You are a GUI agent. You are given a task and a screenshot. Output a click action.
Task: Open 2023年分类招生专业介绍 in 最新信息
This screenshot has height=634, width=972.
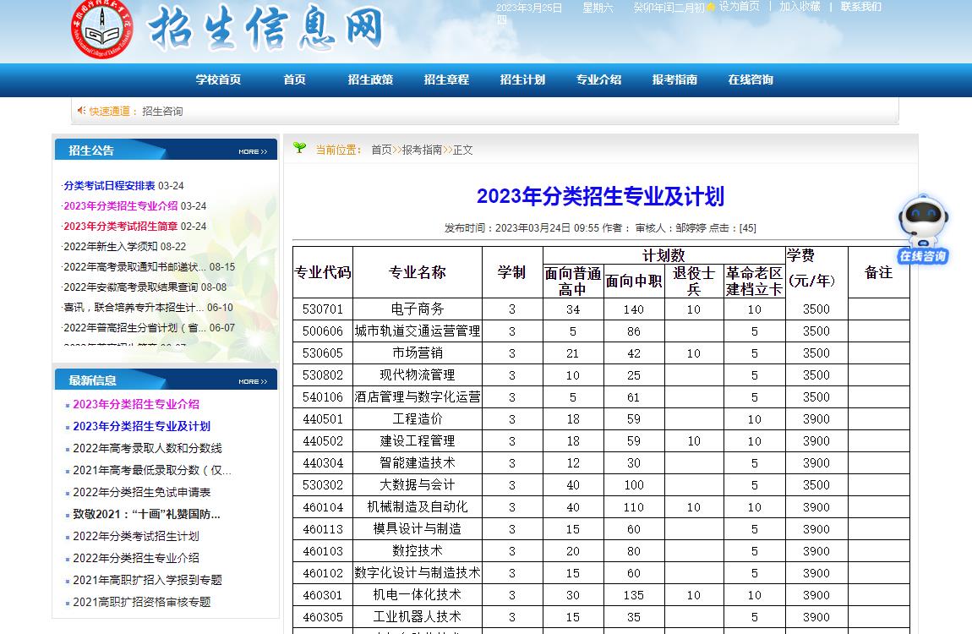[x=136, y=404]
